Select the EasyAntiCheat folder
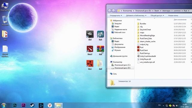The image size is (192, 108). (144, 30)
